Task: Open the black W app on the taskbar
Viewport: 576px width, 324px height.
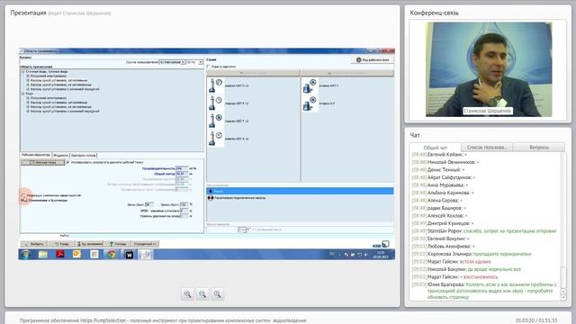Action: coord(129,254)
